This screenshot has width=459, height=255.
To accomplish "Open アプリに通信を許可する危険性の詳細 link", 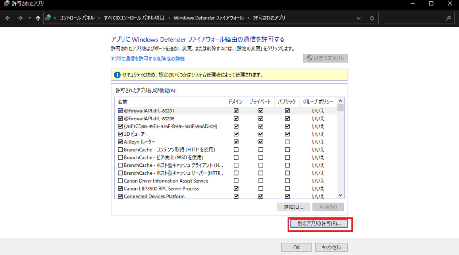I will [148, 58].
